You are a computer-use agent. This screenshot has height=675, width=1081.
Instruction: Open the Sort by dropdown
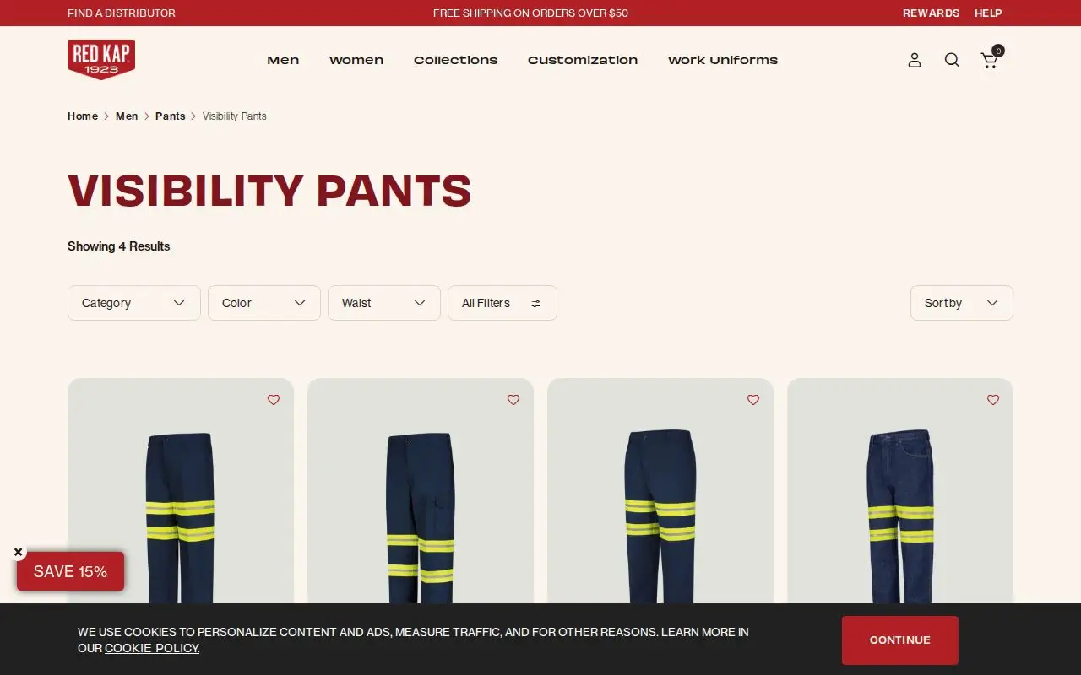pyautogui.click(x=962, y=303)
